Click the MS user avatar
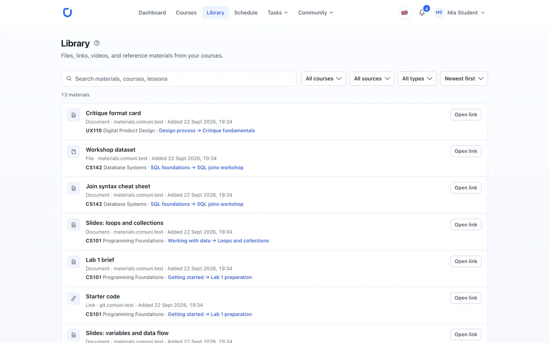 pyautogui.click(x=439, y=13)
